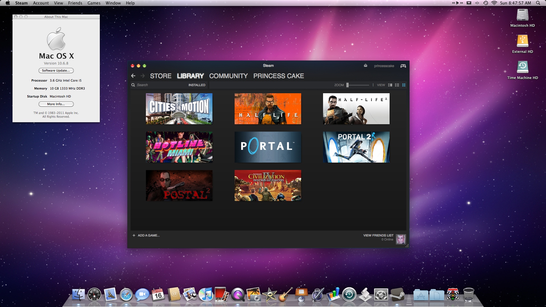Viewport: 546px width, 307px height.
Task: Open the Steam inbox envelope icon
Action: 365,66
